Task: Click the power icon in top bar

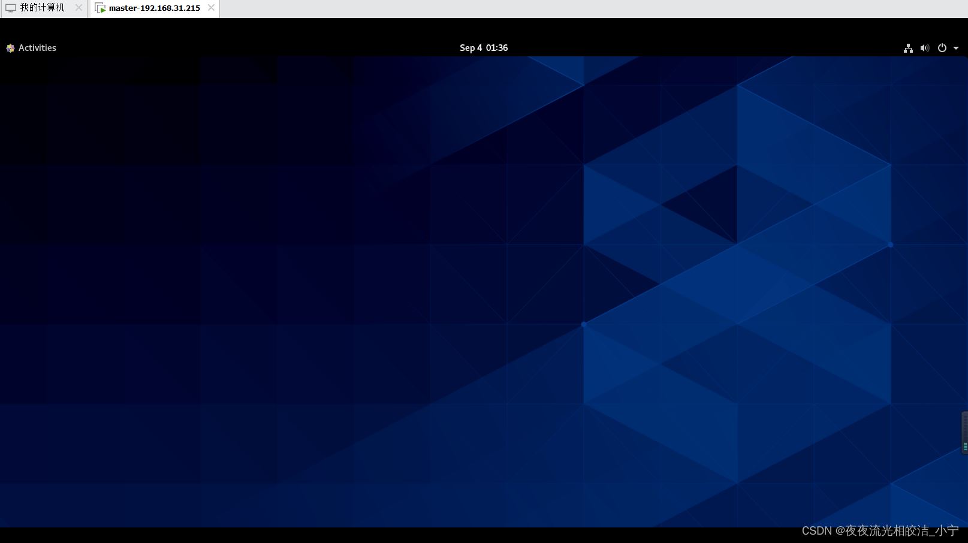Action: (x=942, y=48)
